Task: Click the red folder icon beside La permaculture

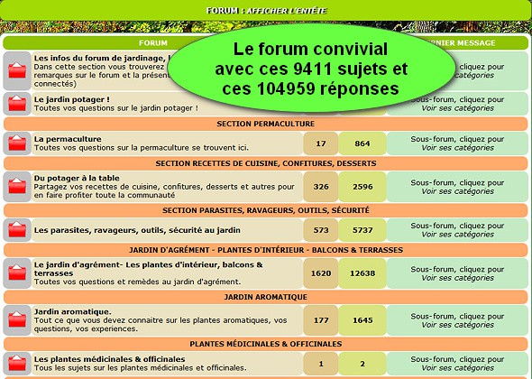Action: [17, 143]
